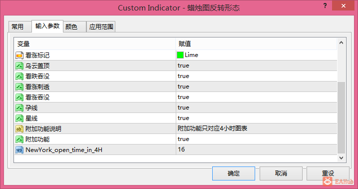This screenshot has height=189, width=358.
Task: Click the scrollbar up arrow
Action: point(341,42)
